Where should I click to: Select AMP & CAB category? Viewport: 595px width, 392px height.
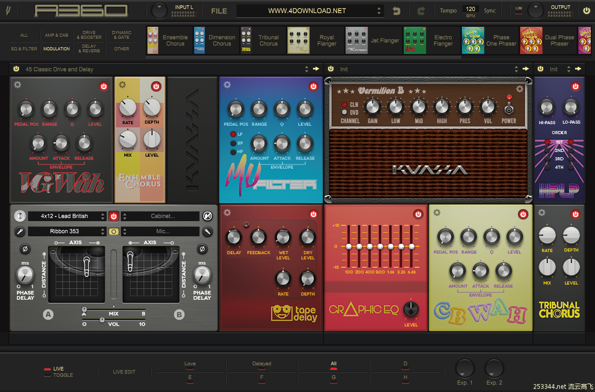click(57, 35)
